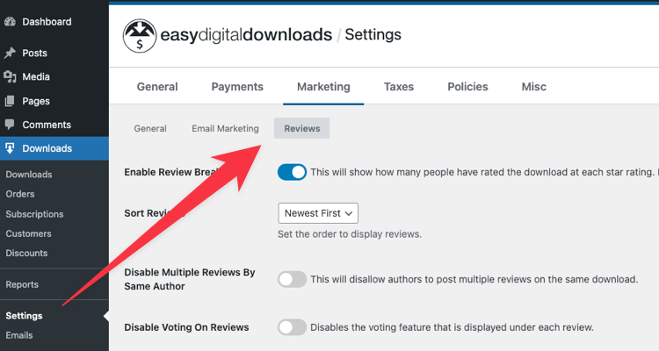Open the Payments settings tab
Image resolution: width=659 pixels, height=351 pixels.
(237, 87)
